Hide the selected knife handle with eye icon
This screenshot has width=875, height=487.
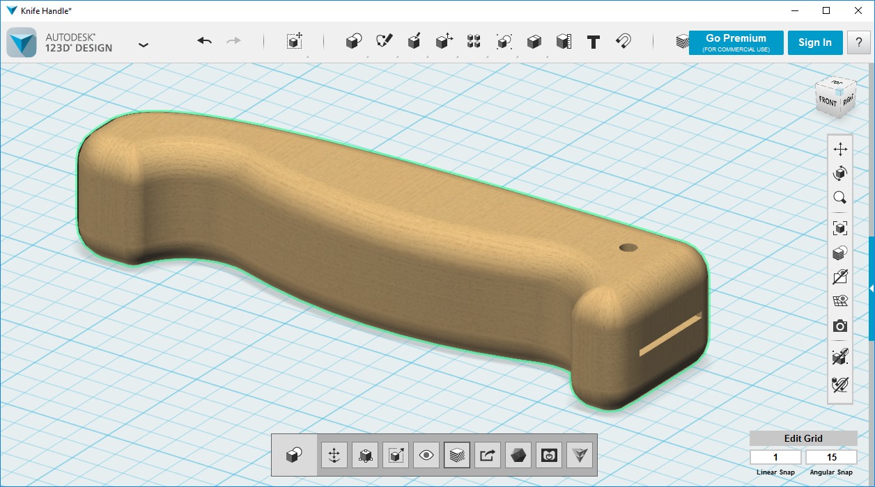[x=426, y=456]
